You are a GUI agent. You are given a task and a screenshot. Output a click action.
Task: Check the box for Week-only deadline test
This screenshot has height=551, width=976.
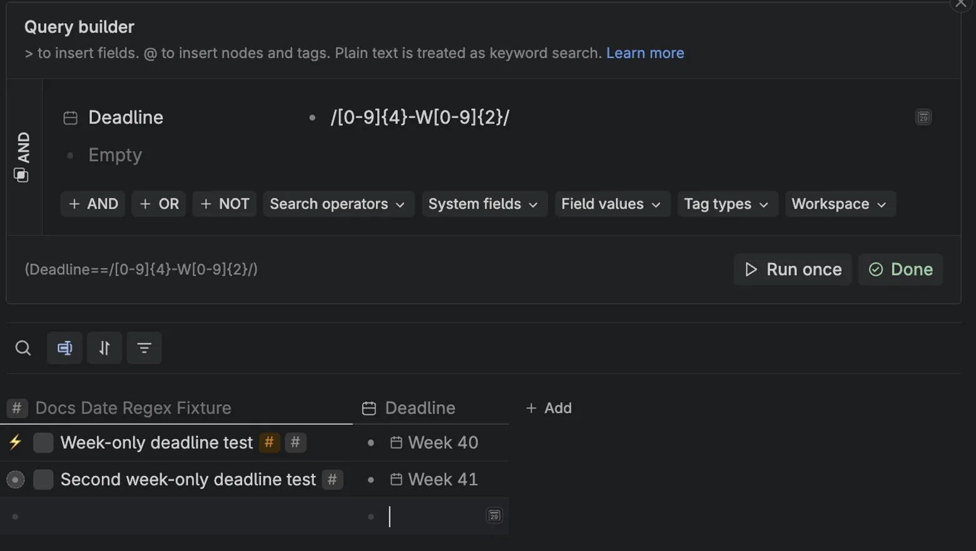[x=43, y=442]
